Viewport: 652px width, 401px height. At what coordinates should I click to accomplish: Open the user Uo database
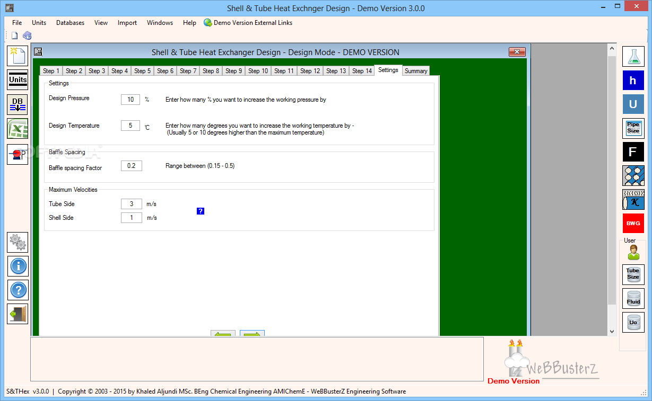(x=633, y=323)
